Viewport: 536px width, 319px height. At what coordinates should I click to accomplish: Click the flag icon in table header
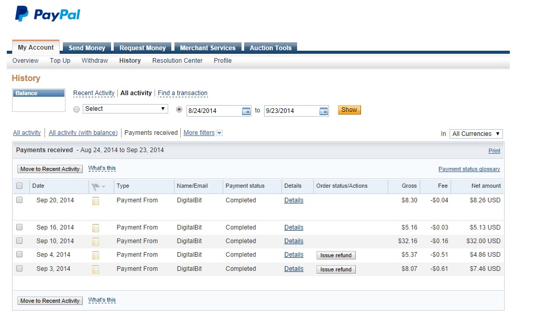[96, 186]
